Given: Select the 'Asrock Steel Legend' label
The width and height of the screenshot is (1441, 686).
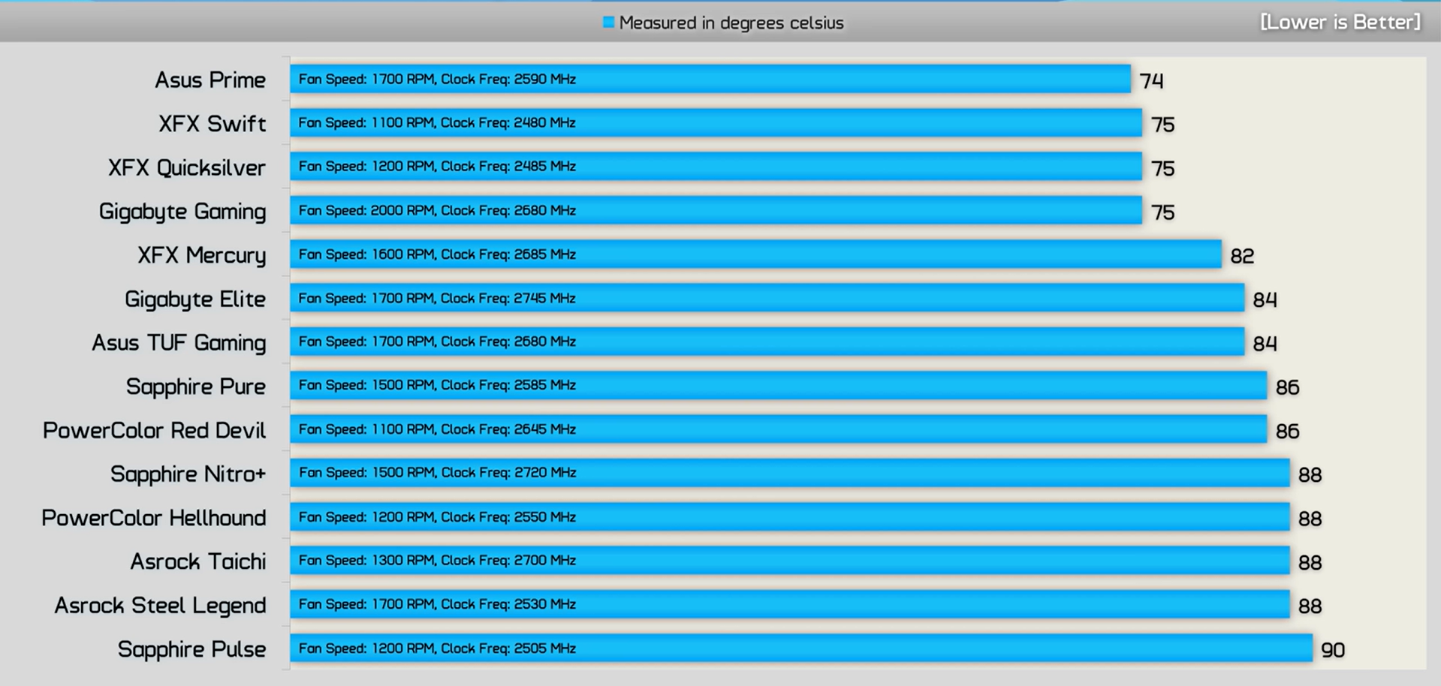Looking at the screenshot, I should click(x=160, y=606).
